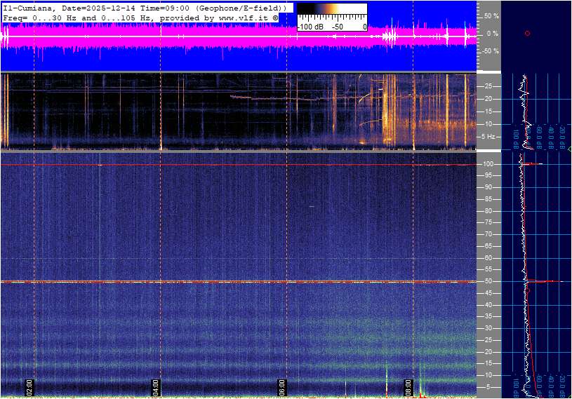Click the -50 % tick on amplitude axis
This screenshot has width=572, height=399.
click(491, 51)
